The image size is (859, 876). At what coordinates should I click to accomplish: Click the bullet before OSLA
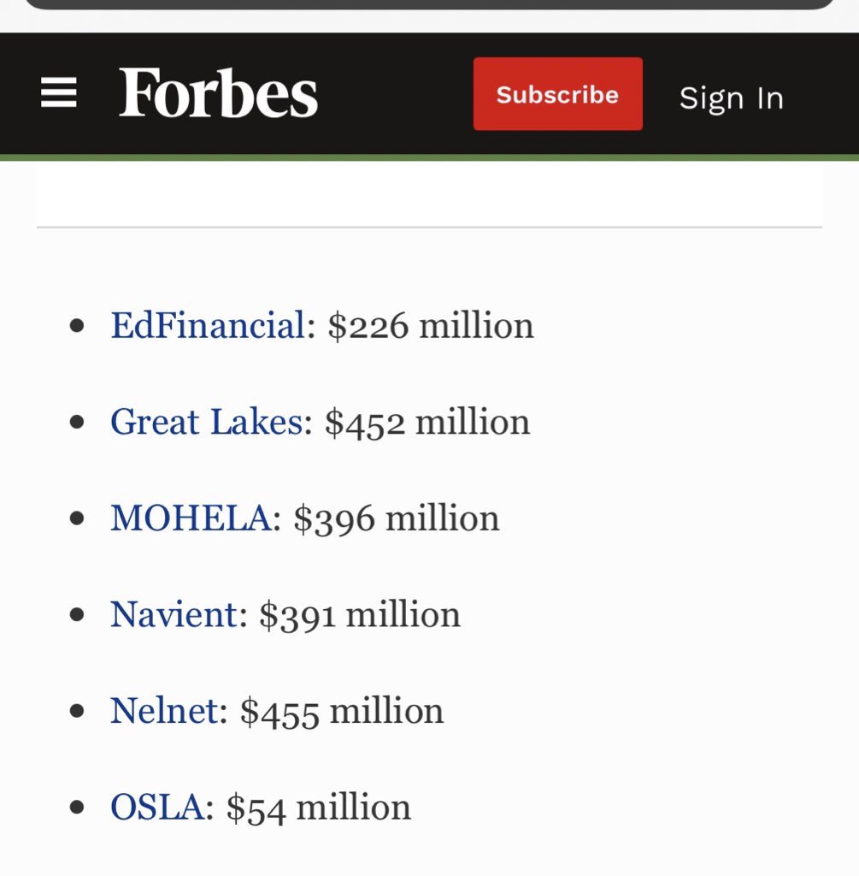[x=77, y=808]
